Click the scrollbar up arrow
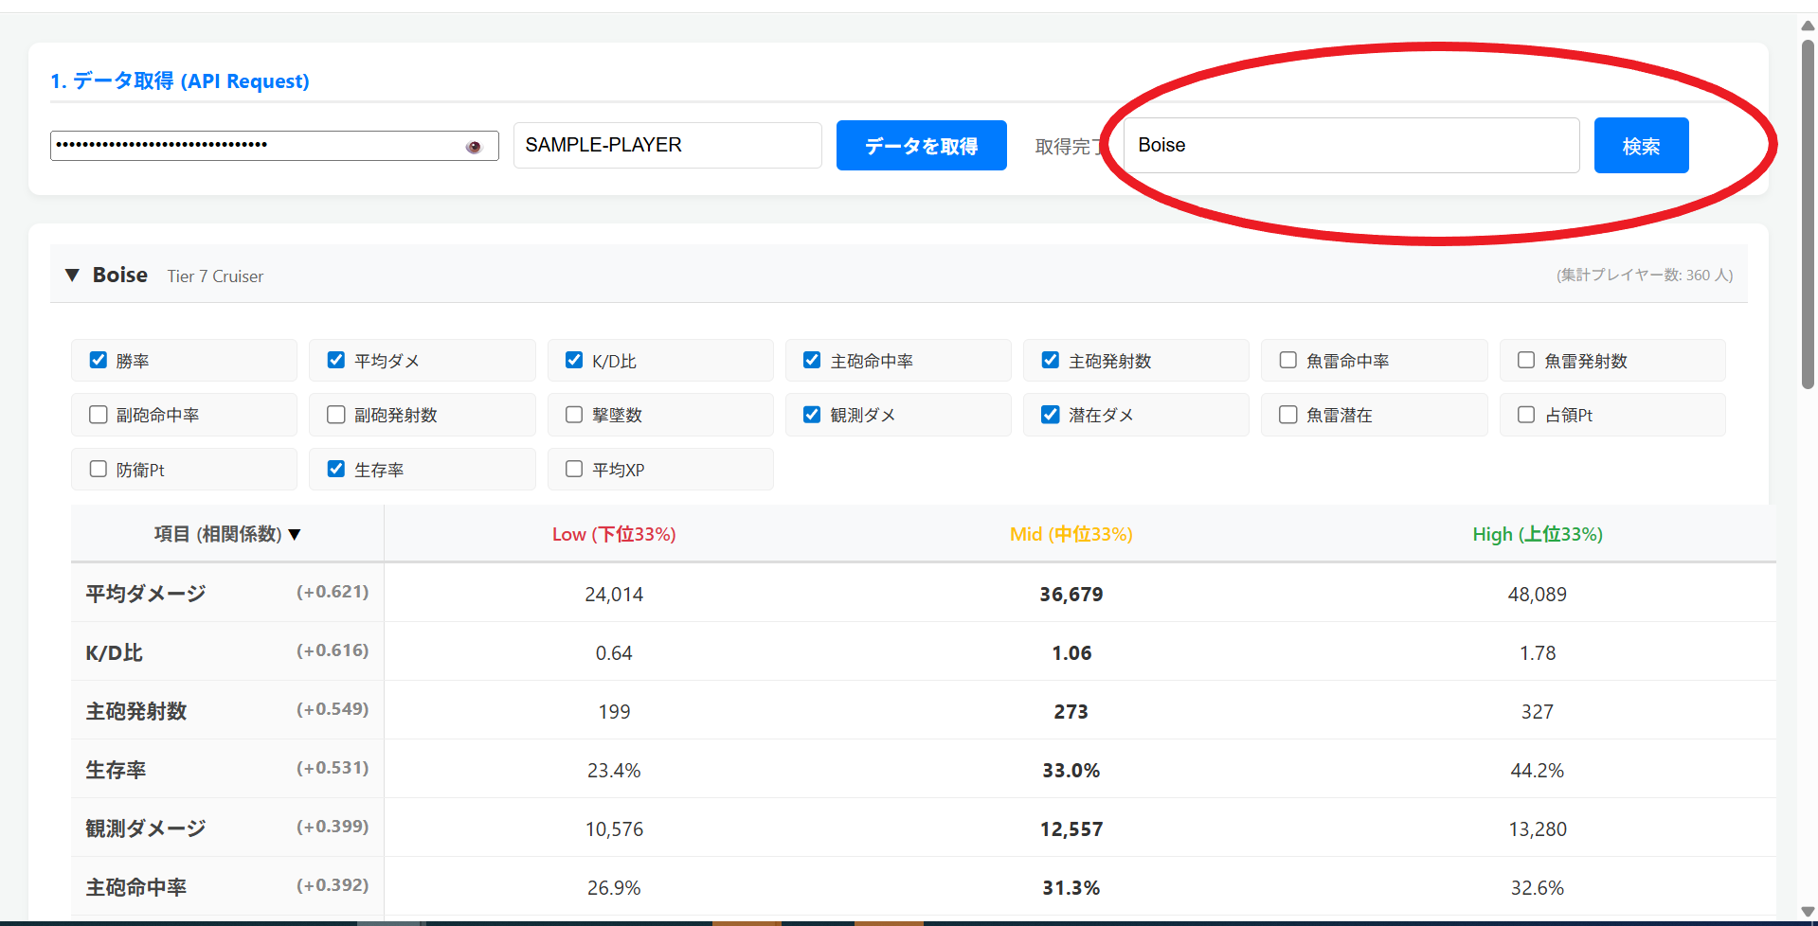1818x926 pixels. 1808,26
